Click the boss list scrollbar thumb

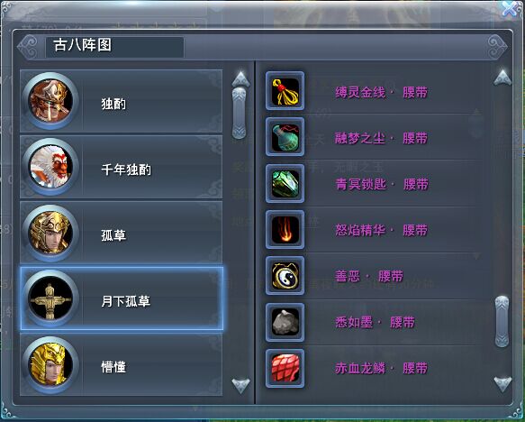click(x=239, y=113)
